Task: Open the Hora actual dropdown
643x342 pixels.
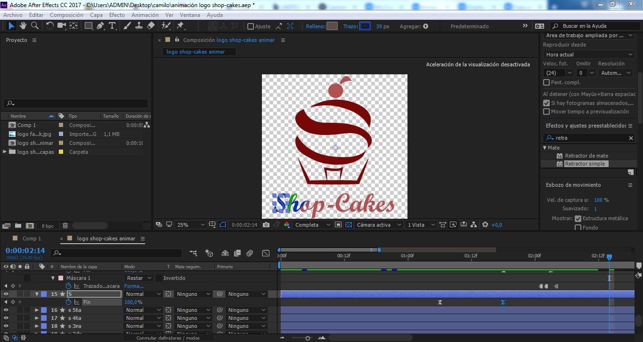Action: click(589, 55)
